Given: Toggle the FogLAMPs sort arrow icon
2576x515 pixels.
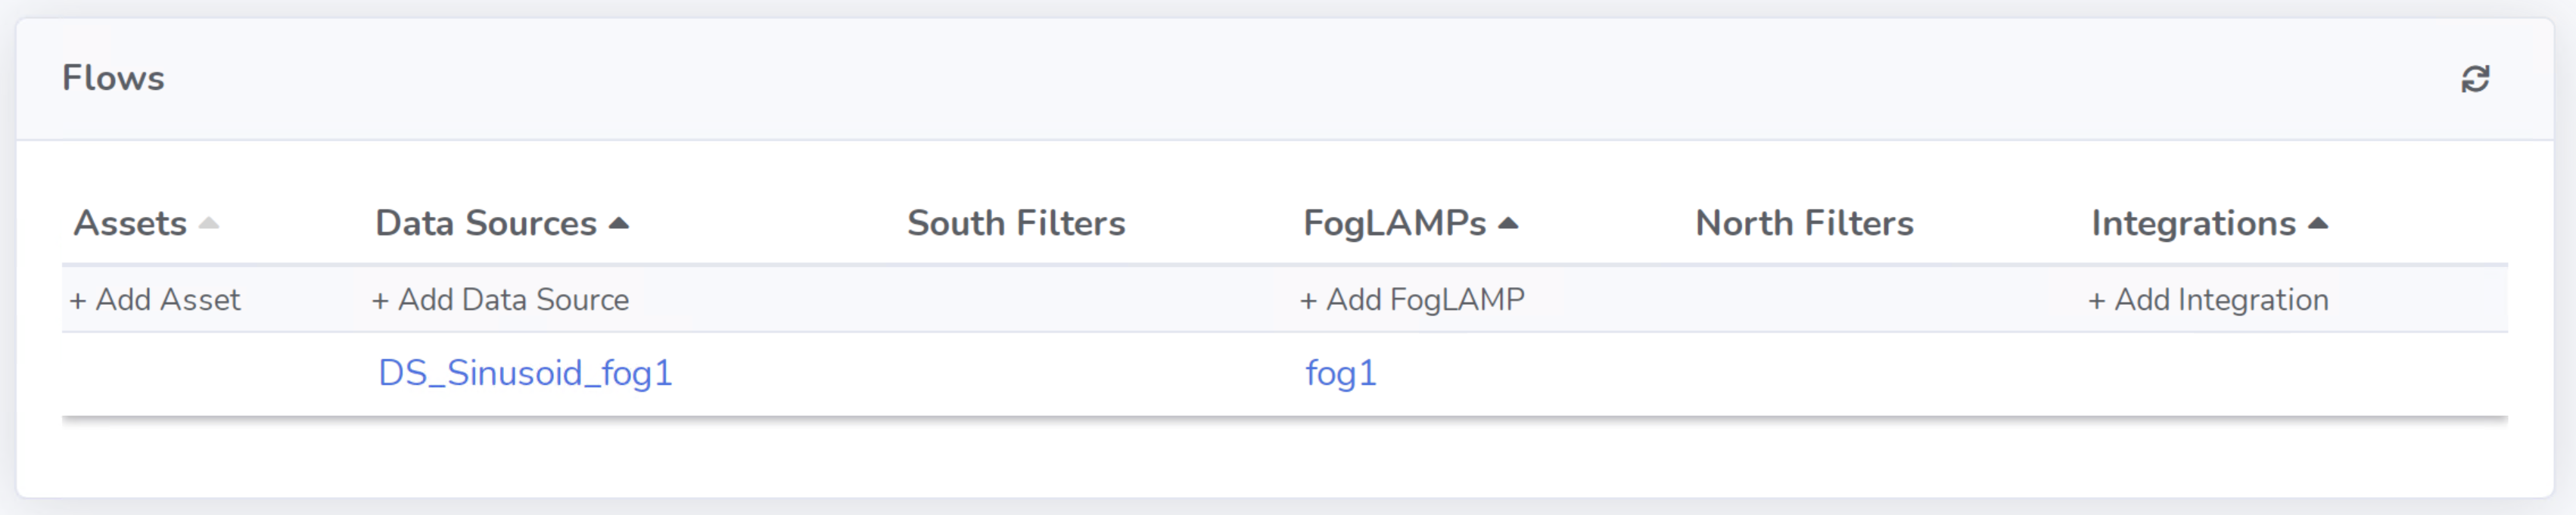Looking at the screenshot, I should point(1508,223).
